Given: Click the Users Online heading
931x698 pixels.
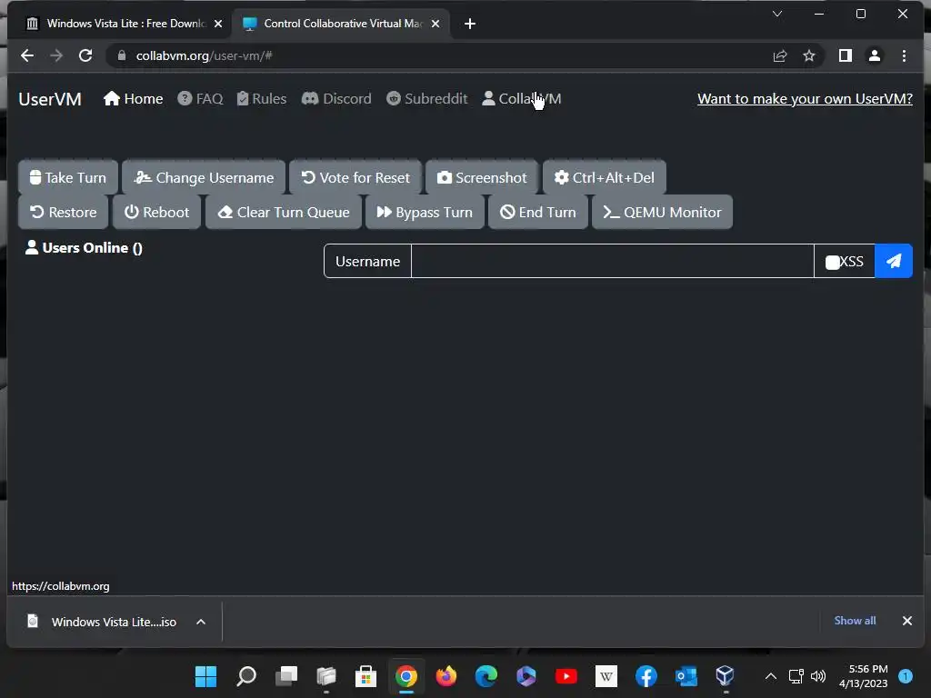Looking at the screenshot, I should pyautogui.click(x=84, y=247).
